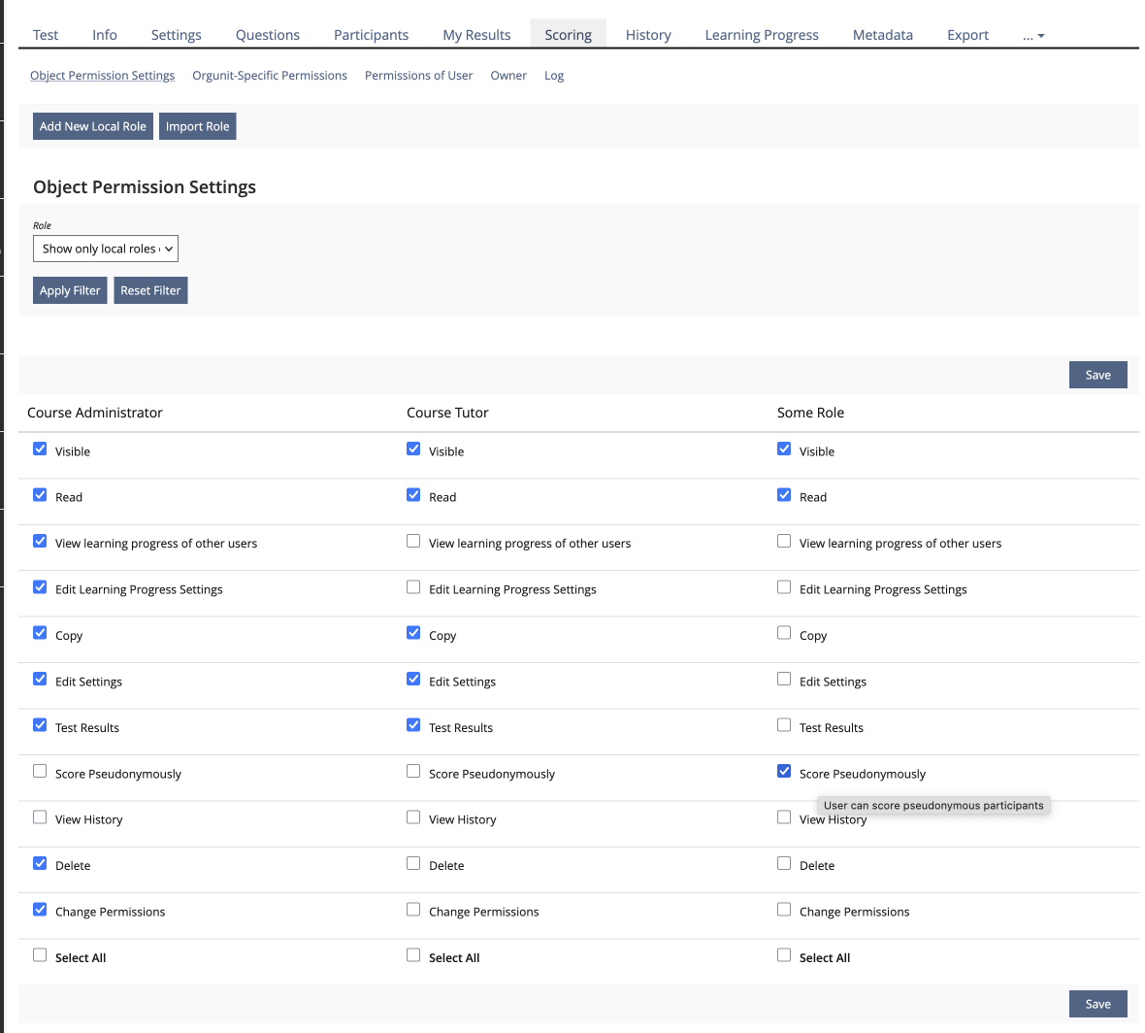
Task: Check Delete permission for Course Tutor
Action: 412,862
